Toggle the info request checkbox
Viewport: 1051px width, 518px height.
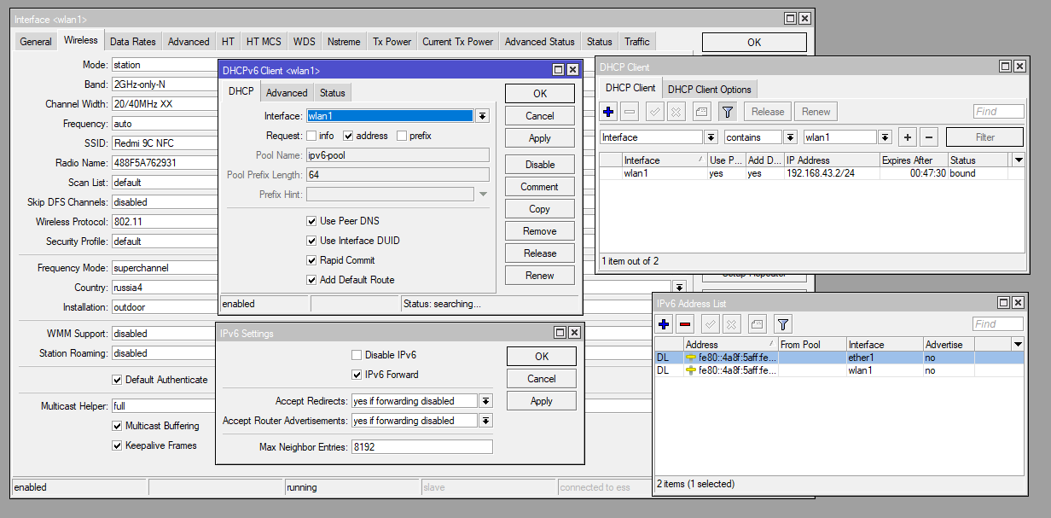312,136
